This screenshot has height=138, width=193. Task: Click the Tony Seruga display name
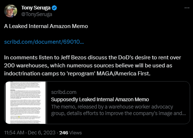point(36,8)
